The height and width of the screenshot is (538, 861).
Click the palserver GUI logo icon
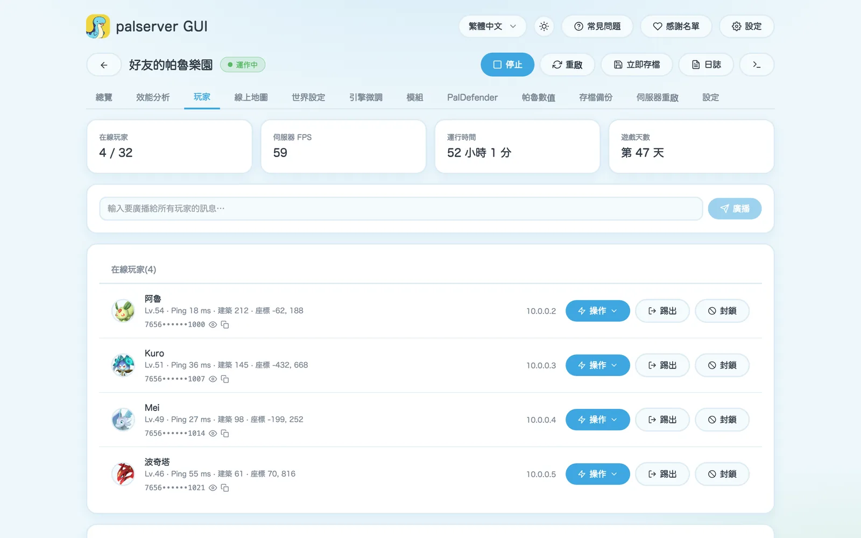[x=98, y=26]
